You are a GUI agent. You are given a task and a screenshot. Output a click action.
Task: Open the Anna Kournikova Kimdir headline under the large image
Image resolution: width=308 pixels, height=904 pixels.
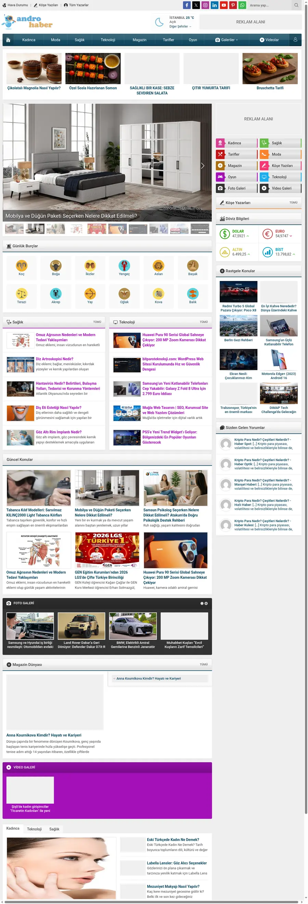tap(44, 735)
